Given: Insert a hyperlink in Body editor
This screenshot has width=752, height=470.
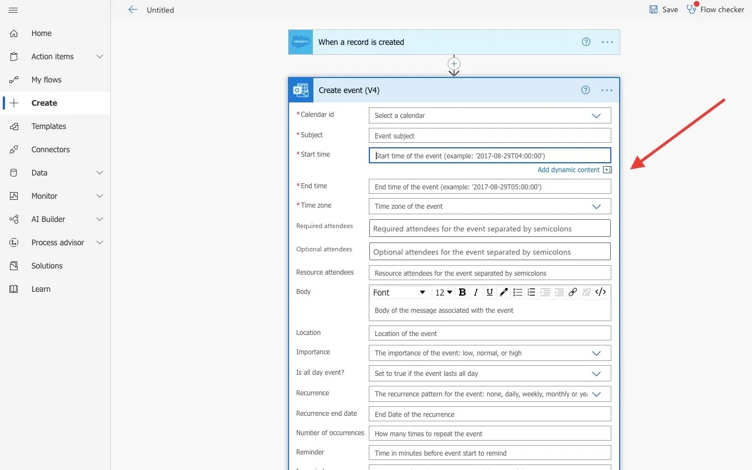Looking at the screenshot, I should click(x=573, y=292).
